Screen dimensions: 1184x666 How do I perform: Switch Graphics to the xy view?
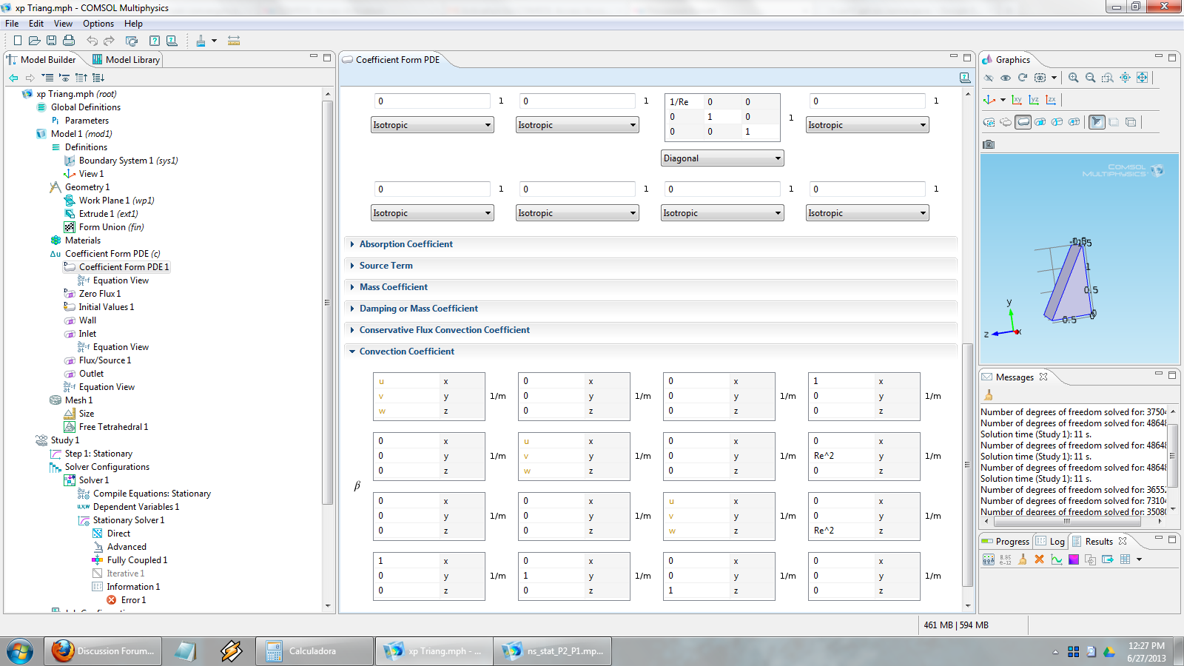click(x=1017, y=100)
